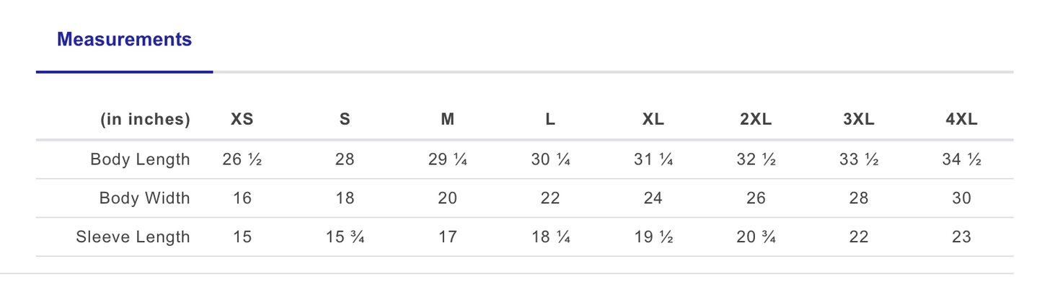This screenshot has width=1042, height=295.
Task: Select the M body width value 20
Action: [447, 198]
